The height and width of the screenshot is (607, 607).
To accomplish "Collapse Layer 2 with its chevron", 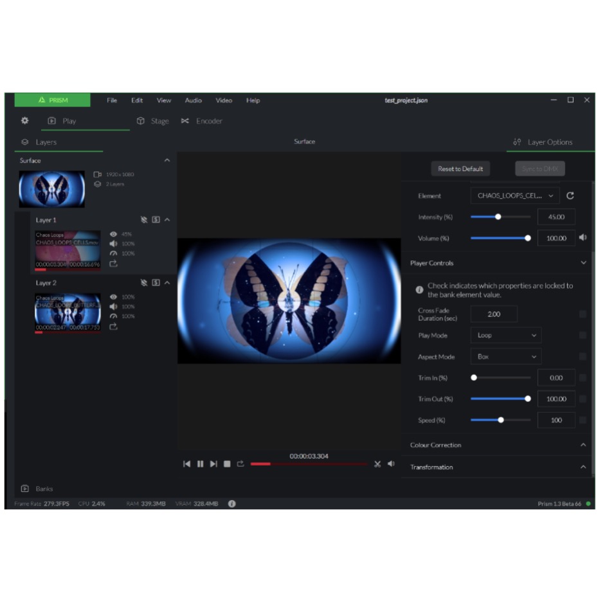I will [167, 283].
